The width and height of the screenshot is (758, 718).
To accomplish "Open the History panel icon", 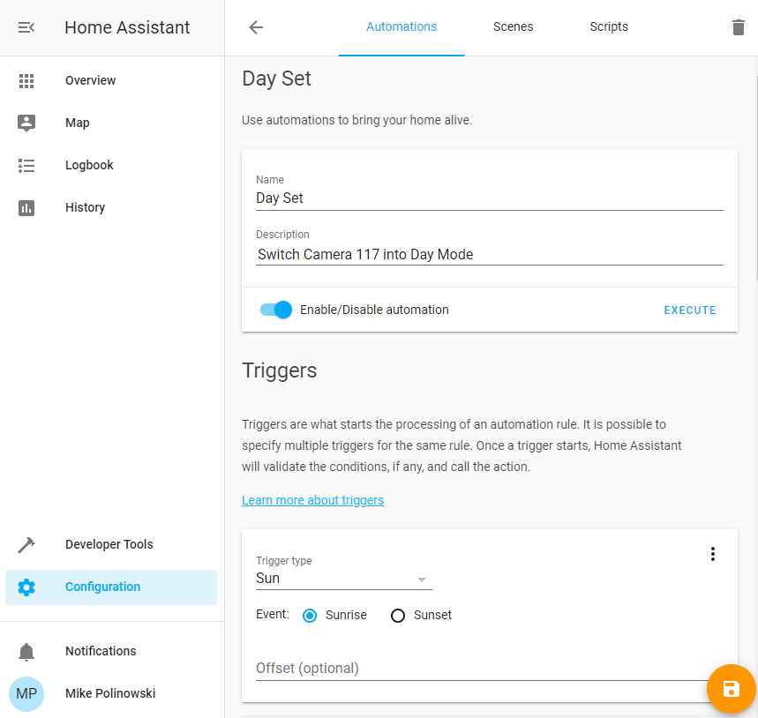I will coord(26,207).
